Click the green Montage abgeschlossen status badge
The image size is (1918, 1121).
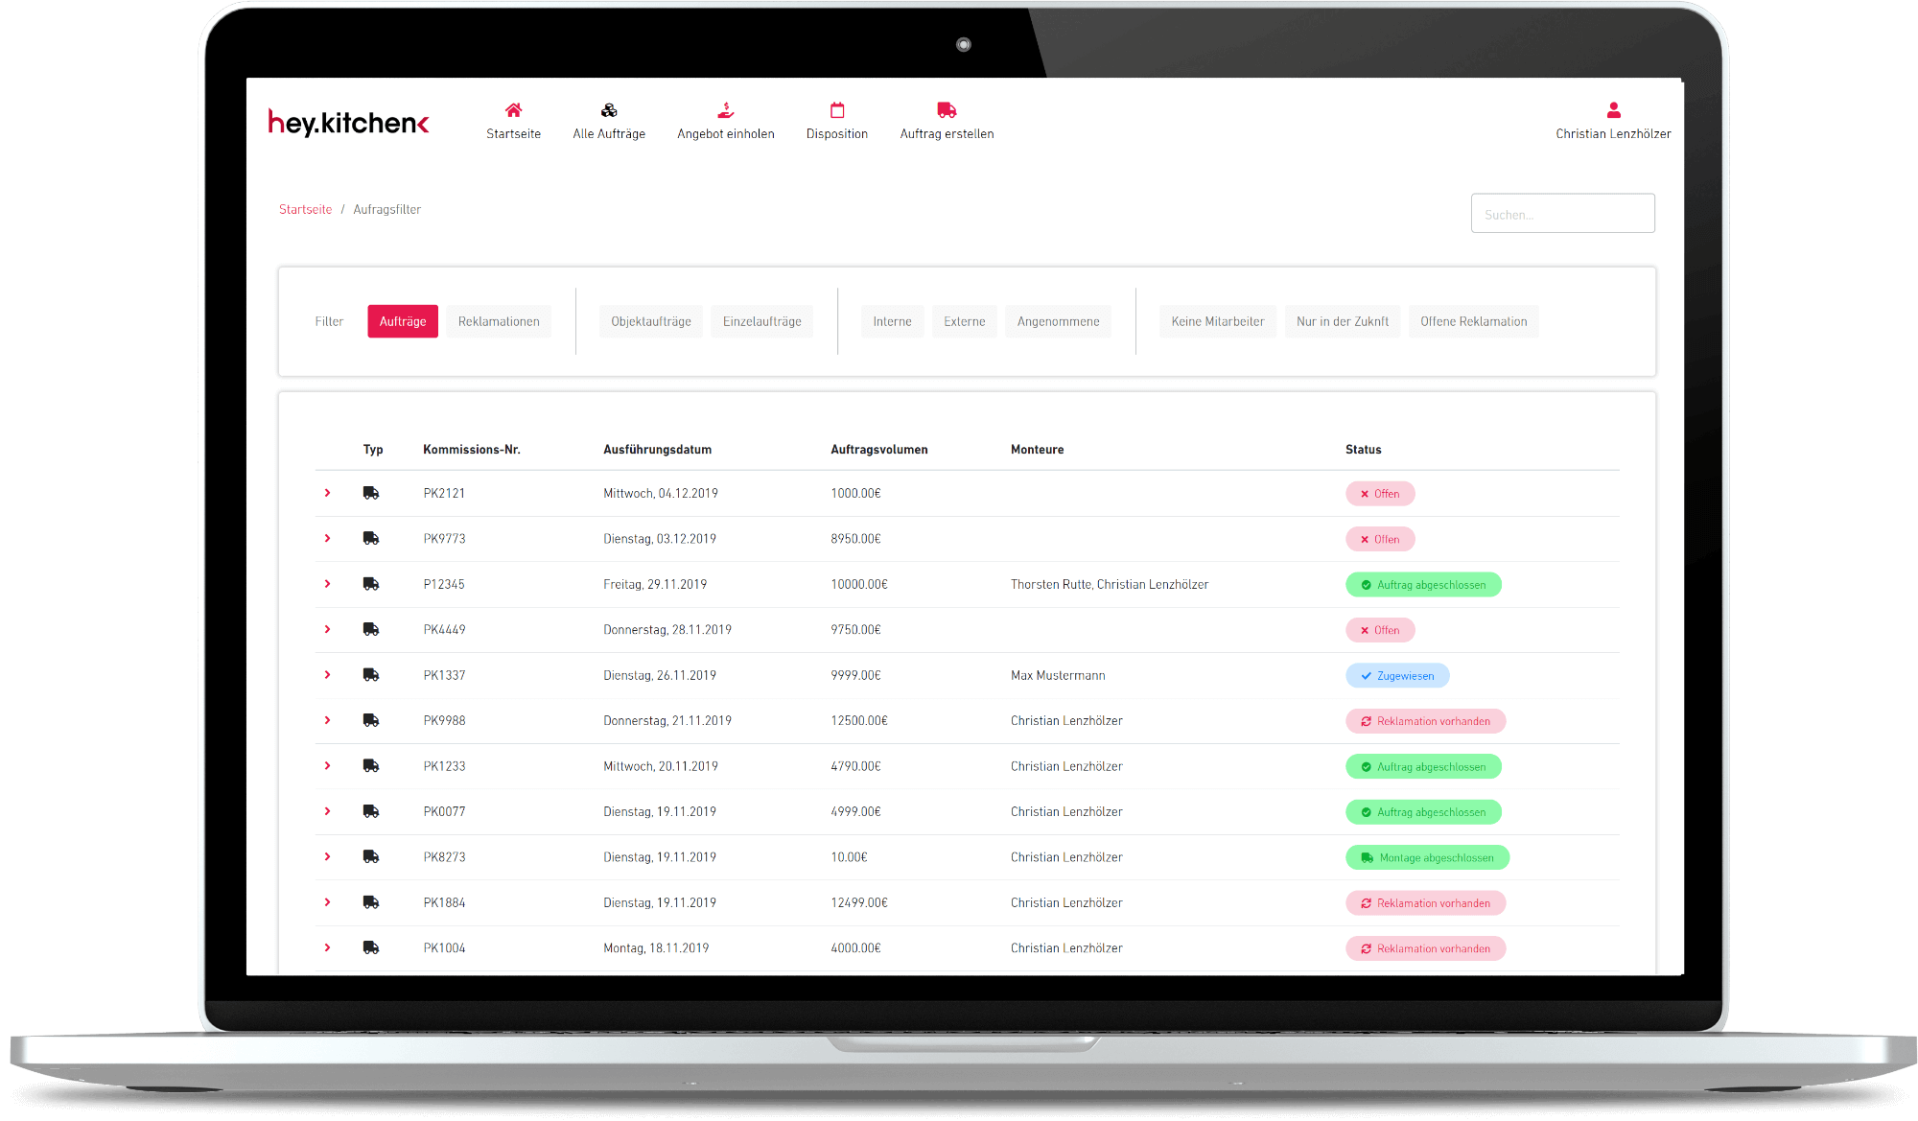pyautogui.click(x=1427, y=857)
